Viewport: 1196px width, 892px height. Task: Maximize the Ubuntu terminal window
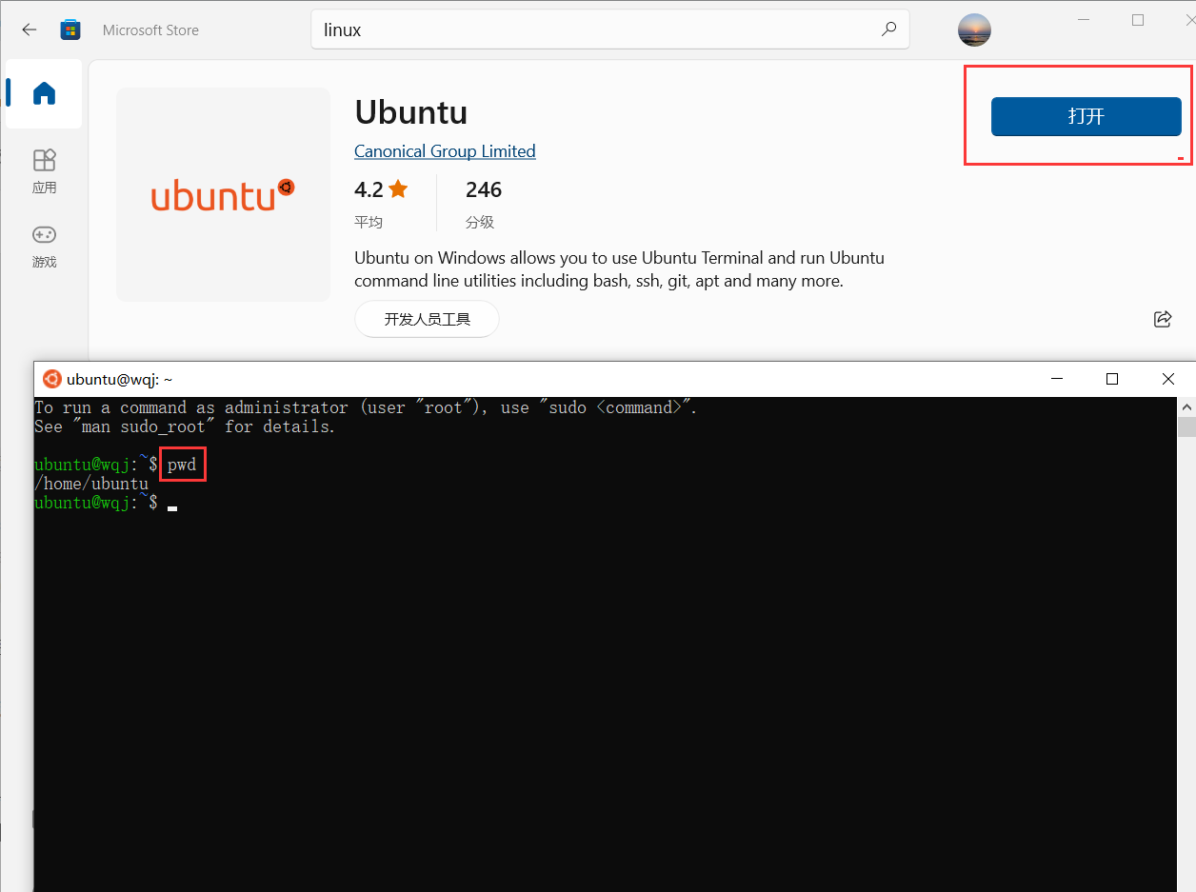pos(1112,379)
